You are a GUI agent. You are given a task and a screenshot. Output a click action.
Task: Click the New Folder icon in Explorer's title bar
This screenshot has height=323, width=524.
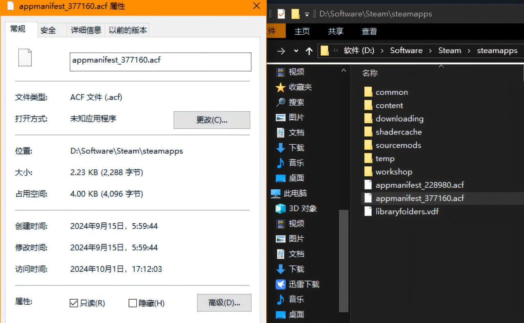point(295,14)
